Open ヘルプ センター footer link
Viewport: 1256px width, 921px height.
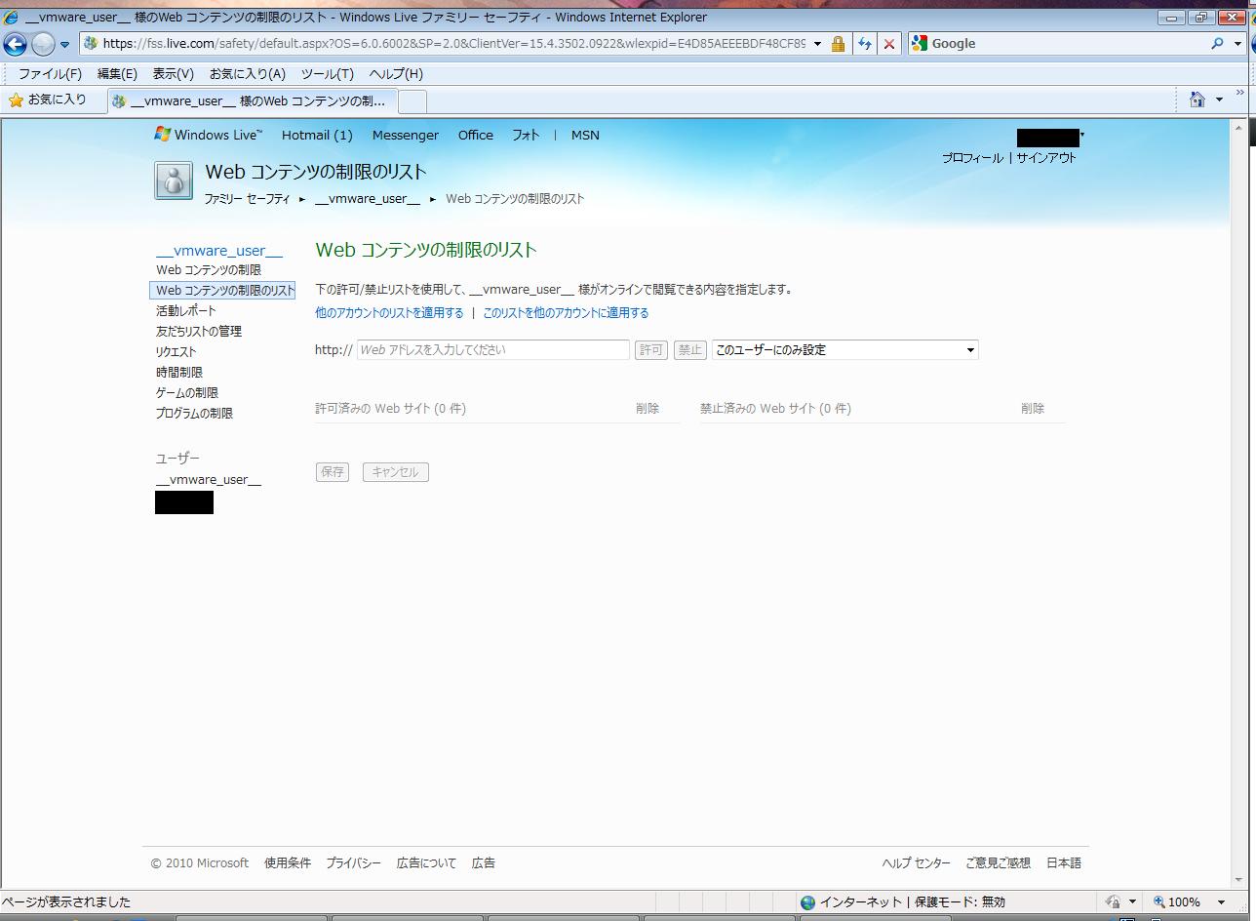[x=916, y=862]
